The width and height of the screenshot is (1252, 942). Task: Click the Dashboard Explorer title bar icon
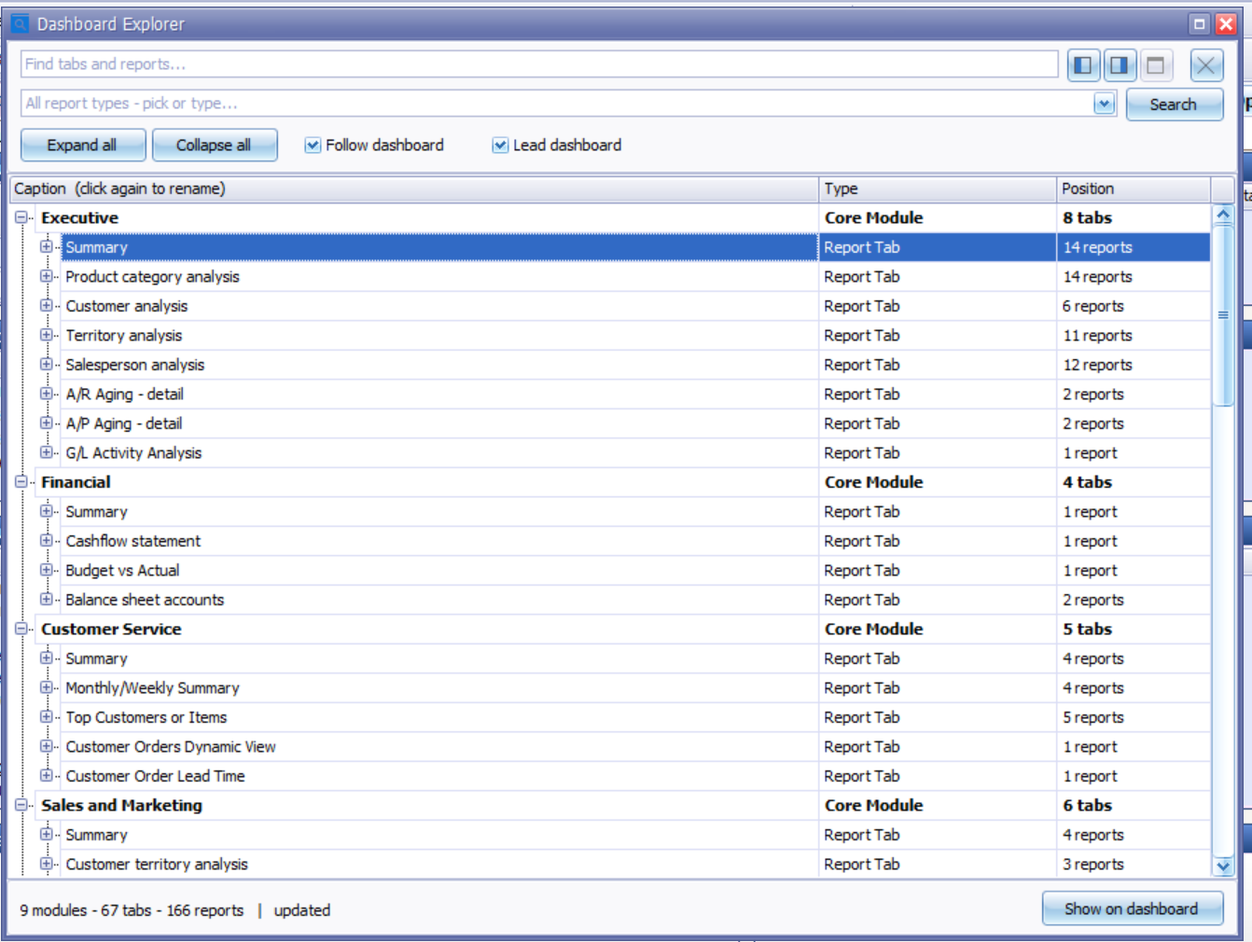[x=20, y=23]
